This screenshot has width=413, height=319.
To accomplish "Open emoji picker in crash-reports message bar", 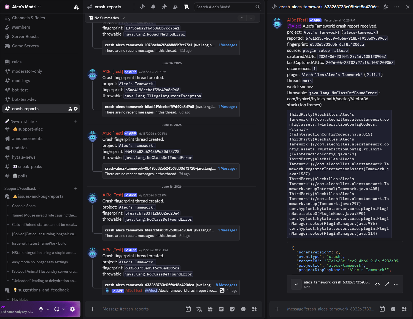I will point(243,309).
